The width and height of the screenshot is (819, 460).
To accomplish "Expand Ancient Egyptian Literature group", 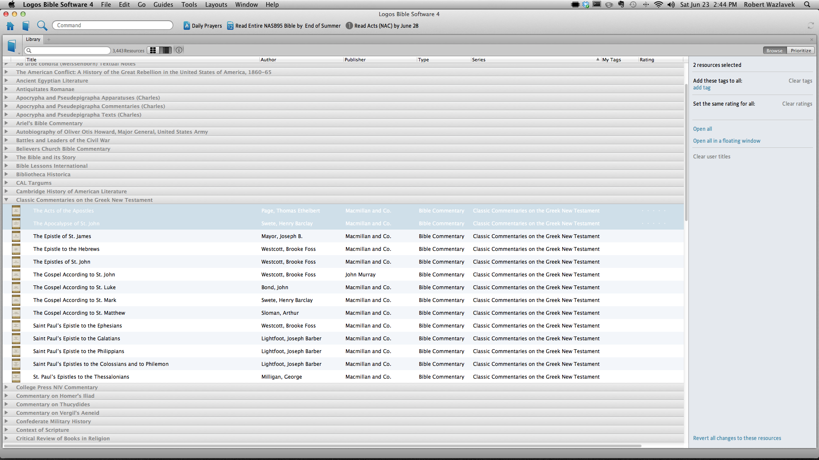I will 6,80.
